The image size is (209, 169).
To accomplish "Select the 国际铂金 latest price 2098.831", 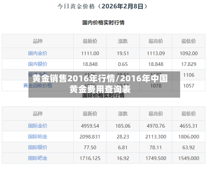I will 90,137.
